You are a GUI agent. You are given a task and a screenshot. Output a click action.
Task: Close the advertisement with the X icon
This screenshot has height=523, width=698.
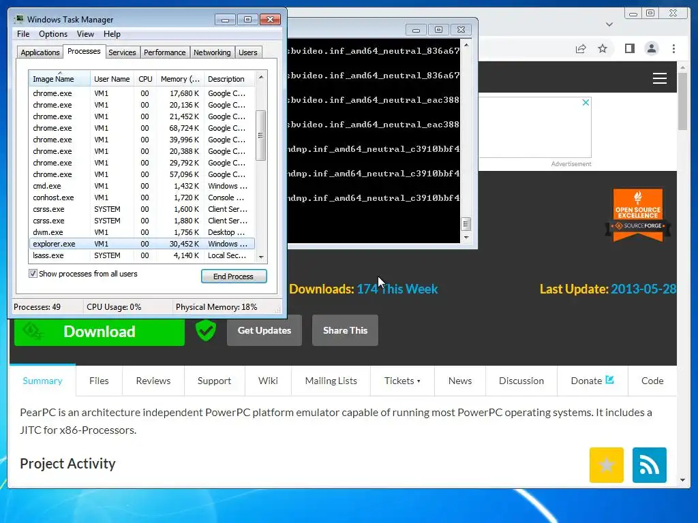[x=586, y=102]
